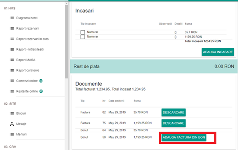Click the 03. CRM section header
This screenshot has height=150, width=238.
10,147
